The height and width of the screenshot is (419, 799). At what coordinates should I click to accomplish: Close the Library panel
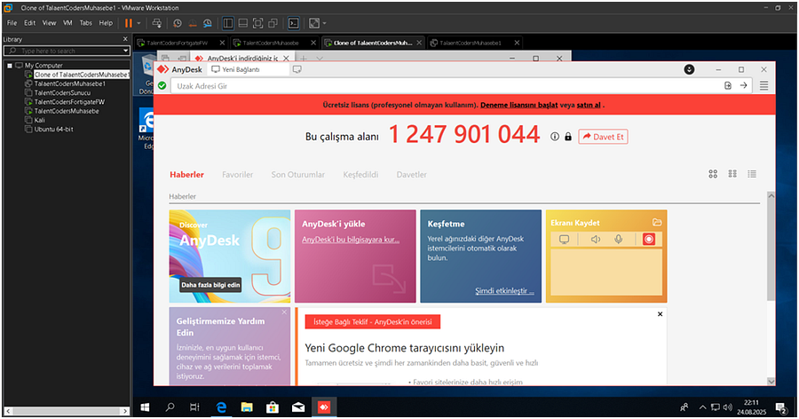tap(125, 39)
